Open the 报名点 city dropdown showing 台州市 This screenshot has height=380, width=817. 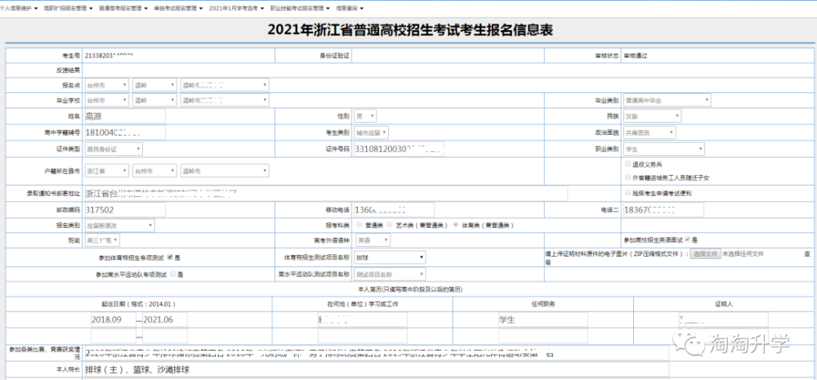pos(106,85)
